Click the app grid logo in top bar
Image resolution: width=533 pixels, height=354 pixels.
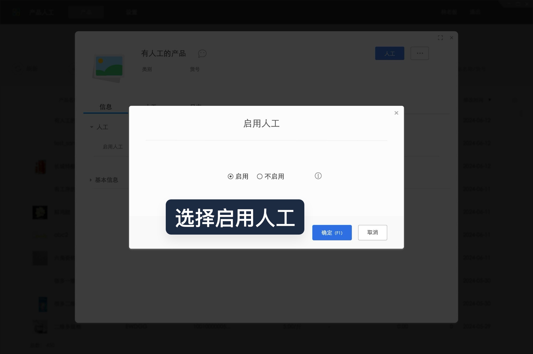(x=16, y=12)
